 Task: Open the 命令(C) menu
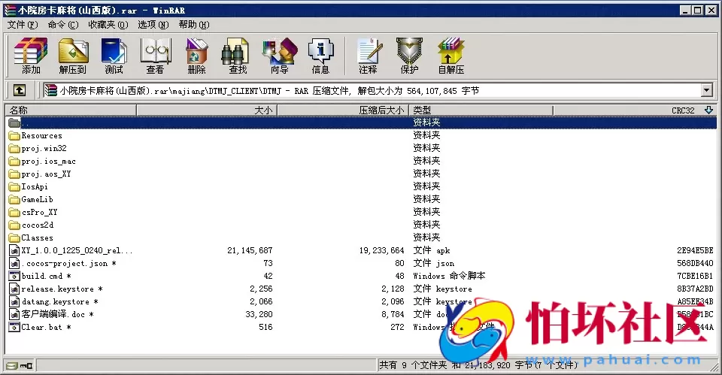point(63,25)
